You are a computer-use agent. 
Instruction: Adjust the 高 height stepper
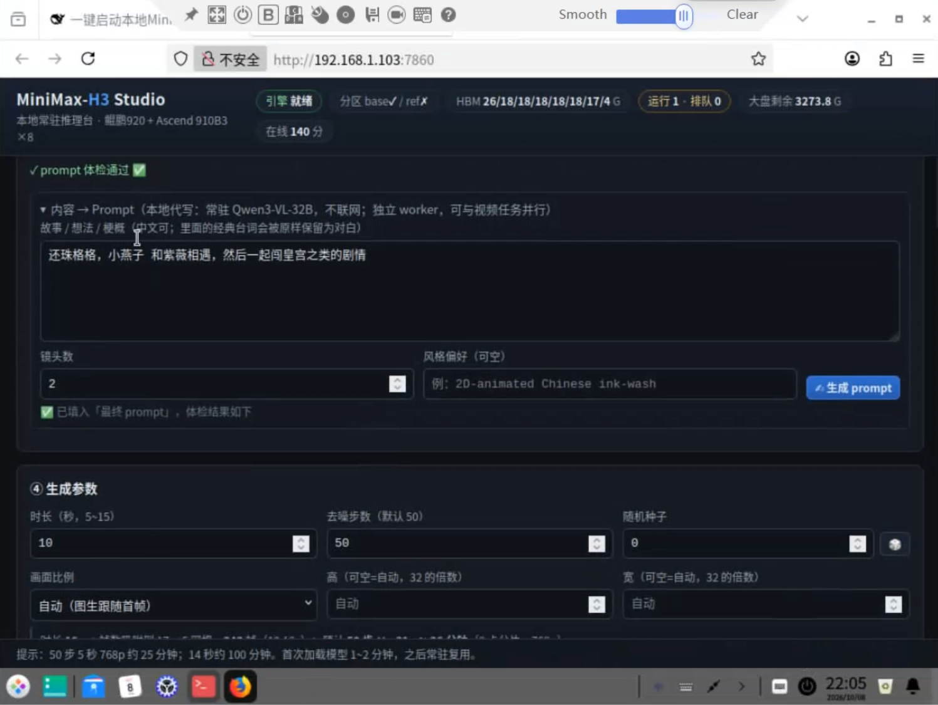(x=597, y=604)
